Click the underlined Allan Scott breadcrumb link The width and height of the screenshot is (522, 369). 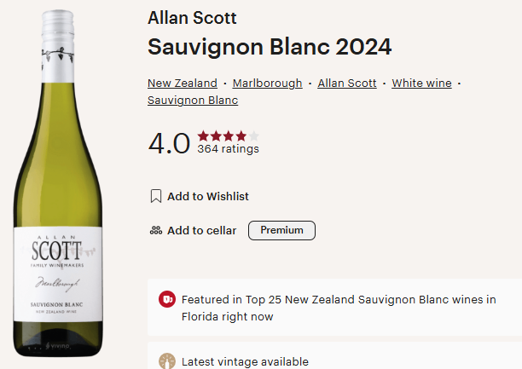[347, 84]
